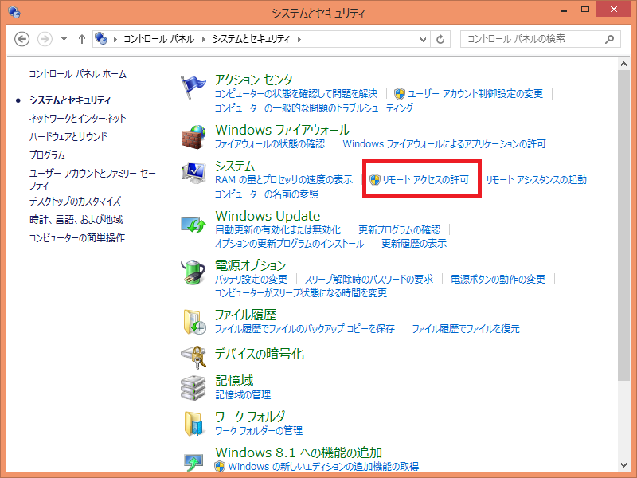Click the デバイスの暗号化 key icon
This screenshot has height=478, width=637.
pyautogui.click(x=193, y=358)
